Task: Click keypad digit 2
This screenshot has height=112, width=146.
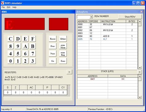Action: (x=25, y=61)
